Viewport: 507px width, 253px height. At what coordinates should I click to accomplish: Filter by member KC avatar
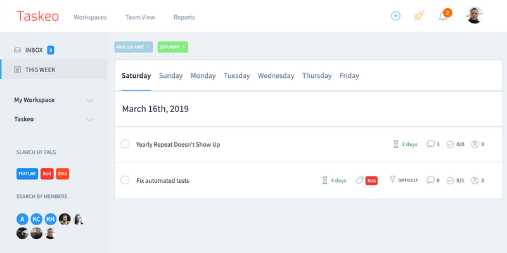tap(36, 219)
